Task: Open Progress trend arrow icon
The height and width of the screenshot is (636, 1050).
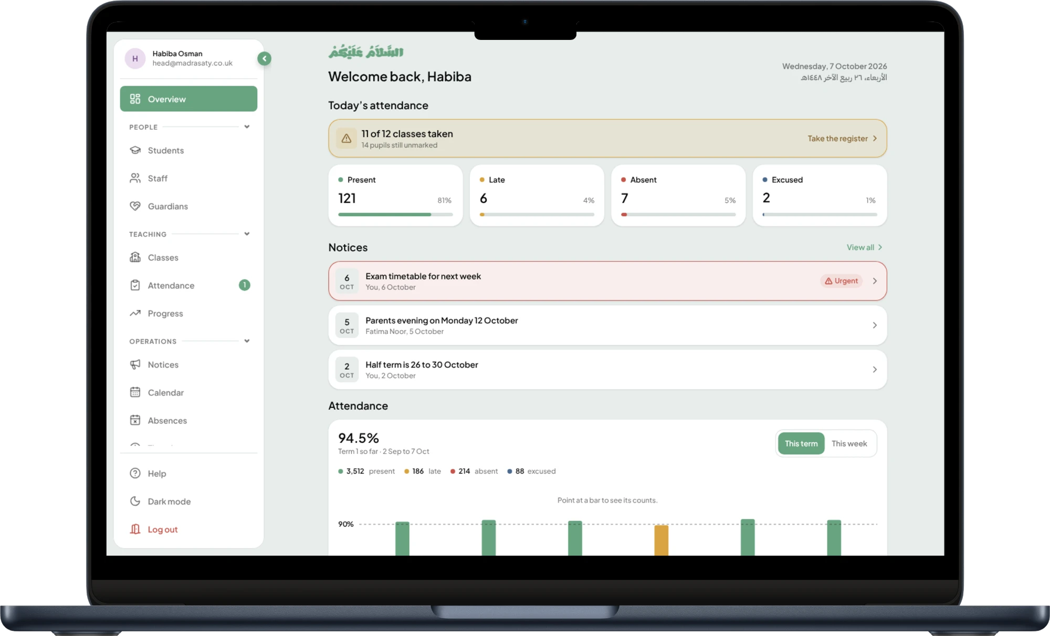Action: (x=135, y=313)
